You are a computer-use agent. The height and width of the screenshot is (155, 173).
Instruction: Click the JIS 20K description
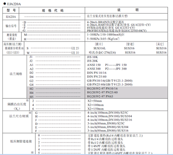pos(92,61)
